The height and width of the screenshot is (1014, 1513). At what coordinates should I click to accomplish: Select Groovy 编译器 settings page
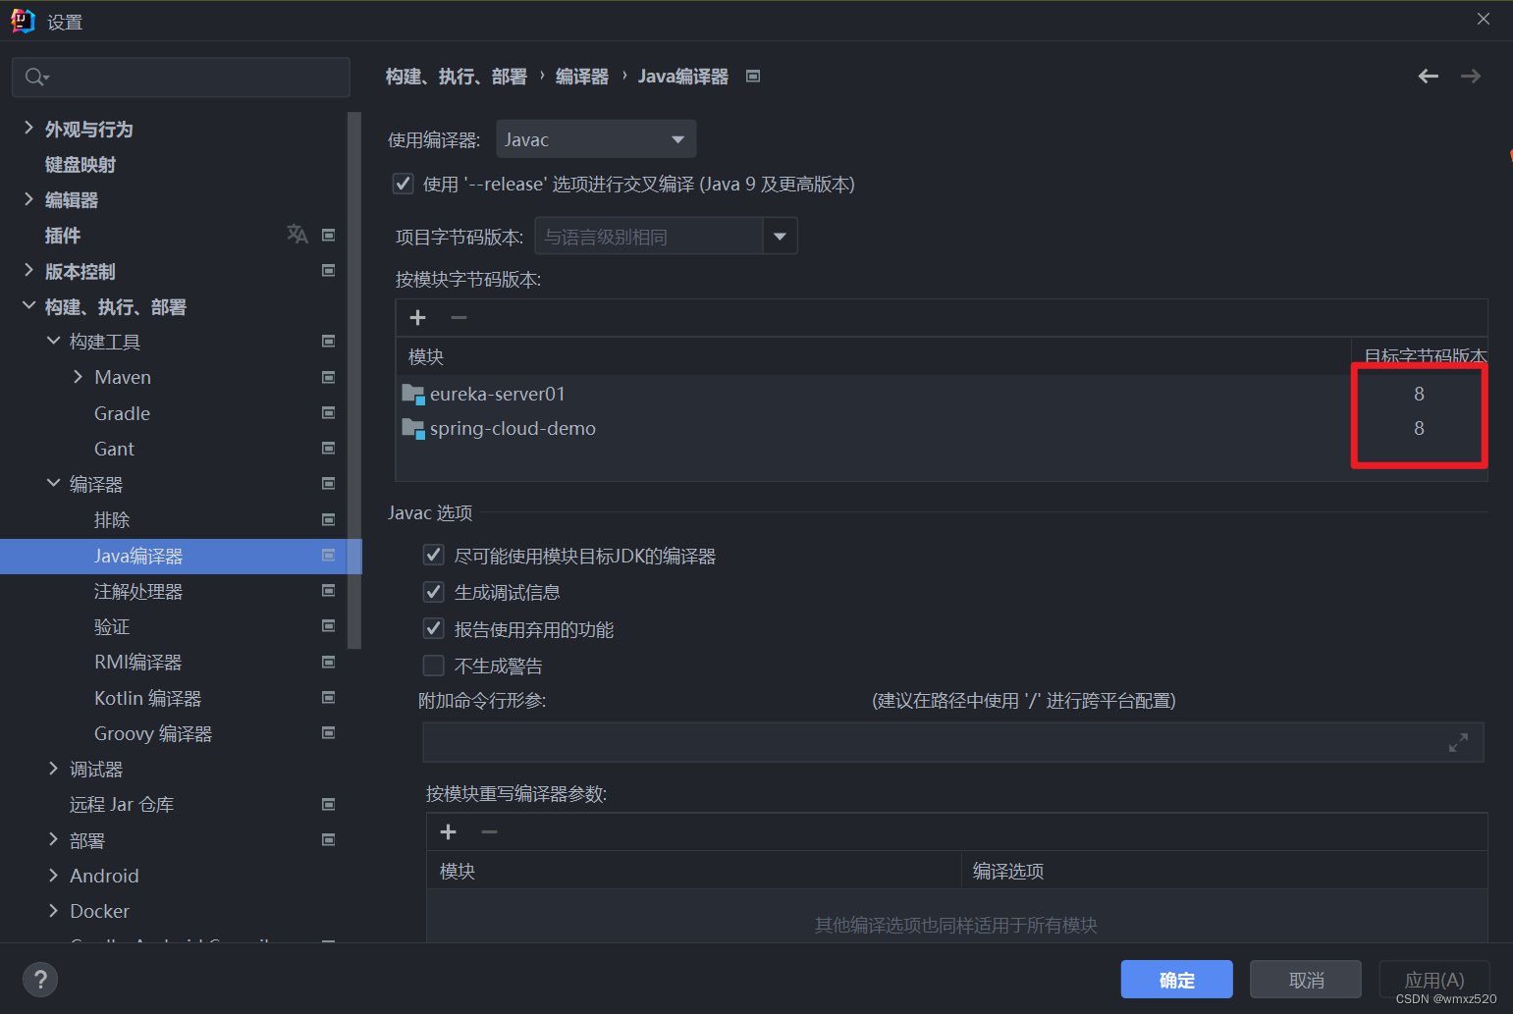coord(153,733)
